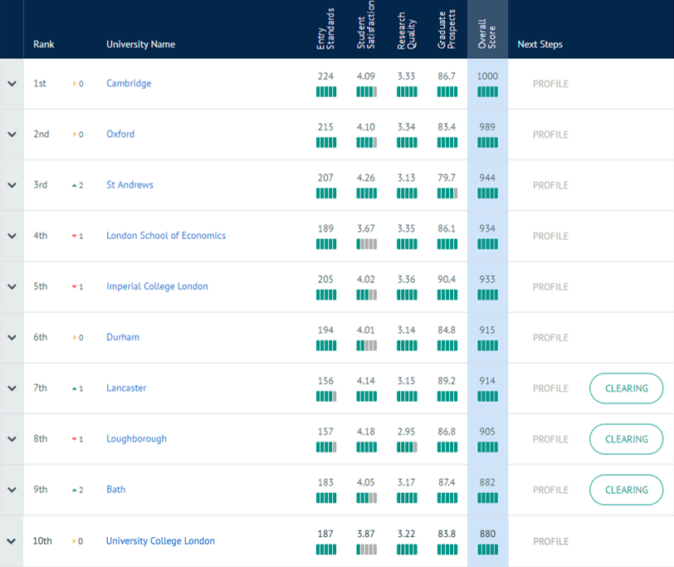This screenshot has width=674, height=567.
Task: Click Cambridge overall score bar under 1000
Action: (x=487, y=91)
